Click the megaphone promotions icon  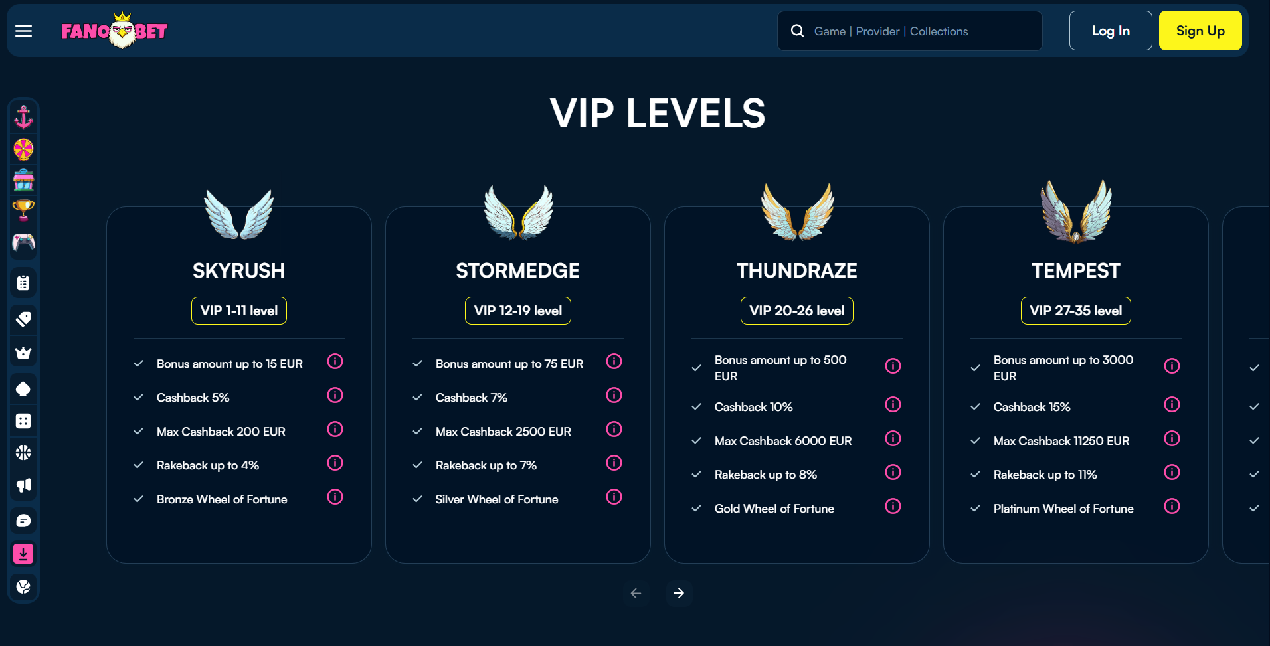24,485
